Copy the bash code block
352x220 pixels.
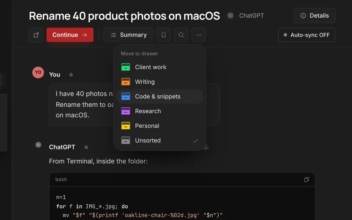[306, 179]
